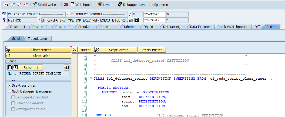Click the Muster button
The height and width of the screenshot is (117, 285).
[x=85, y=50]
